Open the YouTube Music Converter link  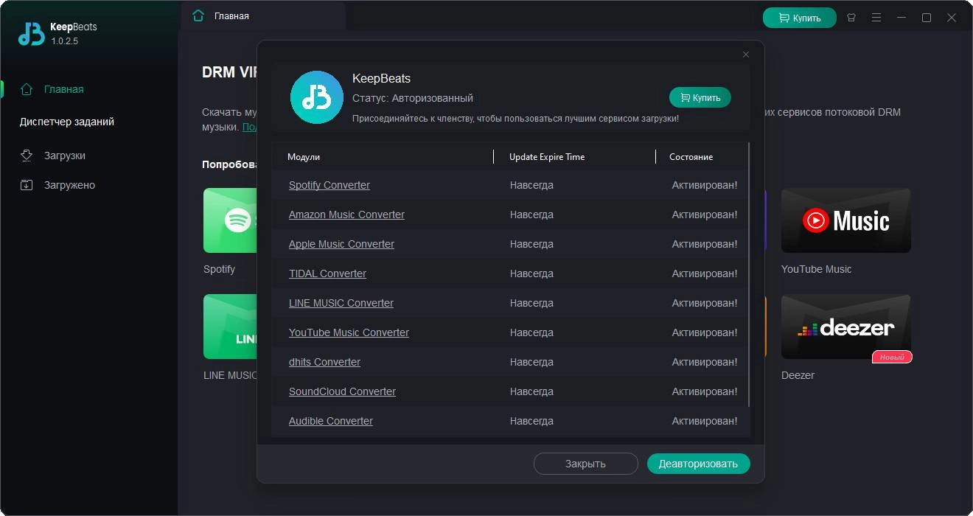[x=349, y=332]
